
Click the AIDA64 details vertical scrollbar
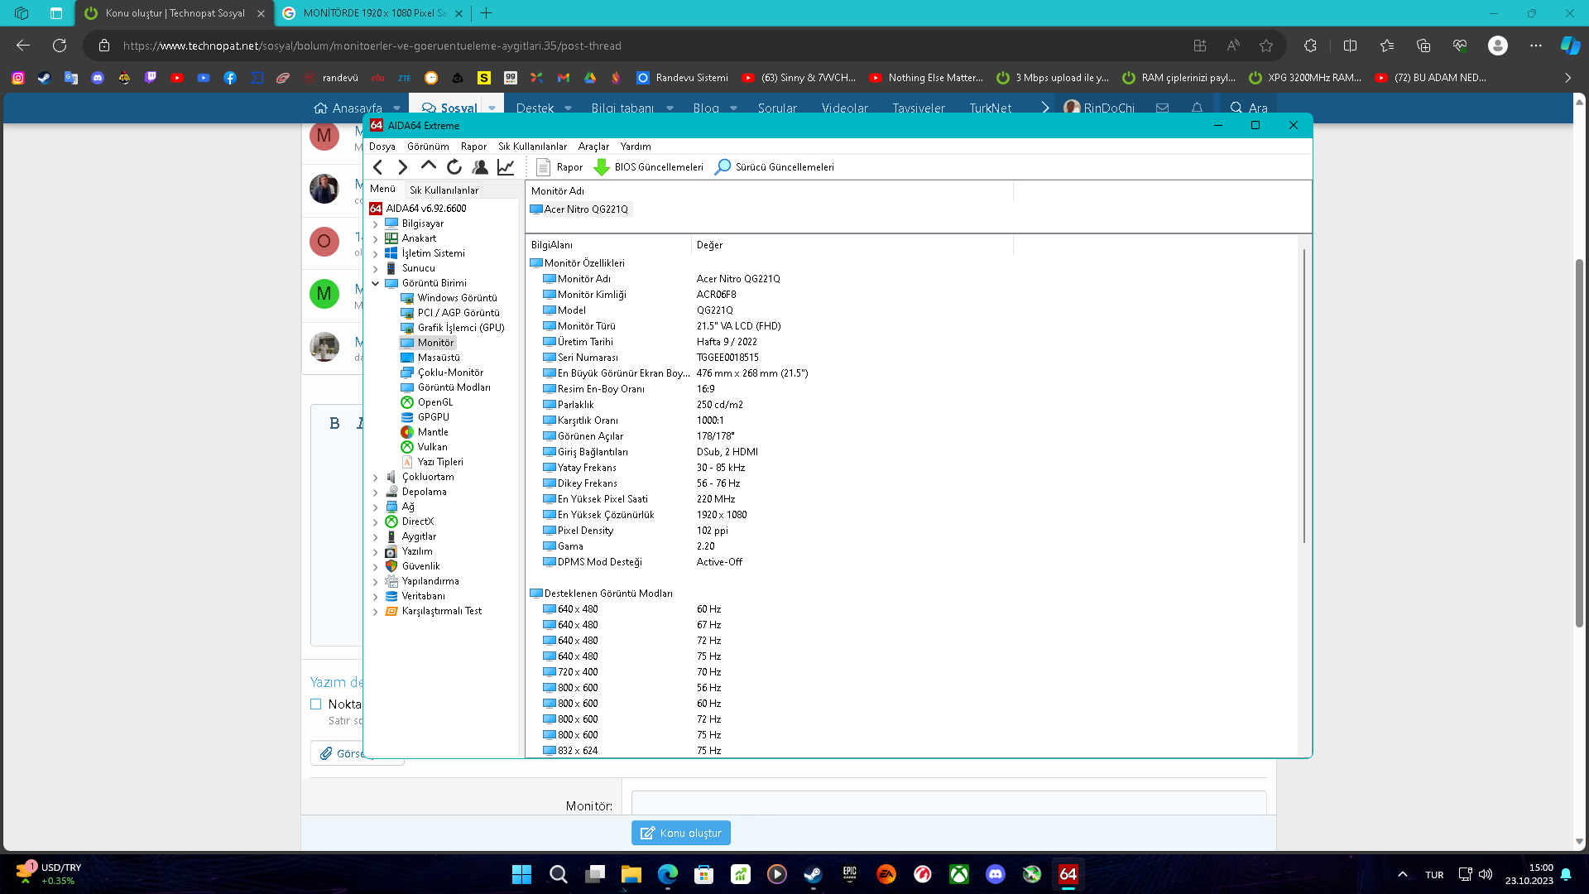tap(1304, 397)
